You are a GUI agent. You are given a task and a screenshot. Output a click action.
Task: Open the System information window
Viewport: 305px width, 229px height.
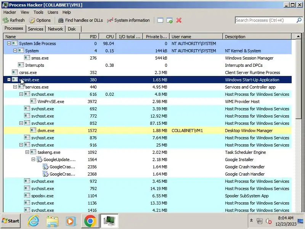click(x=128, y=20)
